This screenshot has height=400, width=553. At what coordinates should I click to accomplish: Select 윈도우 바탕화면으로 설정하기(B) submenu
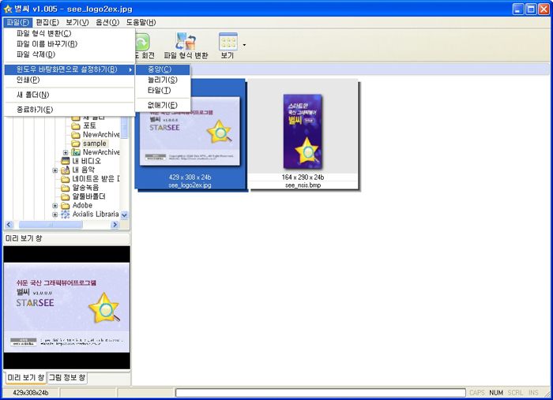pyautogui.click(x=70, y=69)
